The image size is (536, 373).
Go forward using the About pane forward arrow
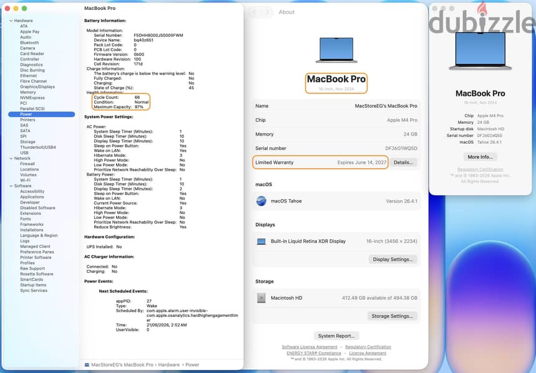tap(267, 12)
